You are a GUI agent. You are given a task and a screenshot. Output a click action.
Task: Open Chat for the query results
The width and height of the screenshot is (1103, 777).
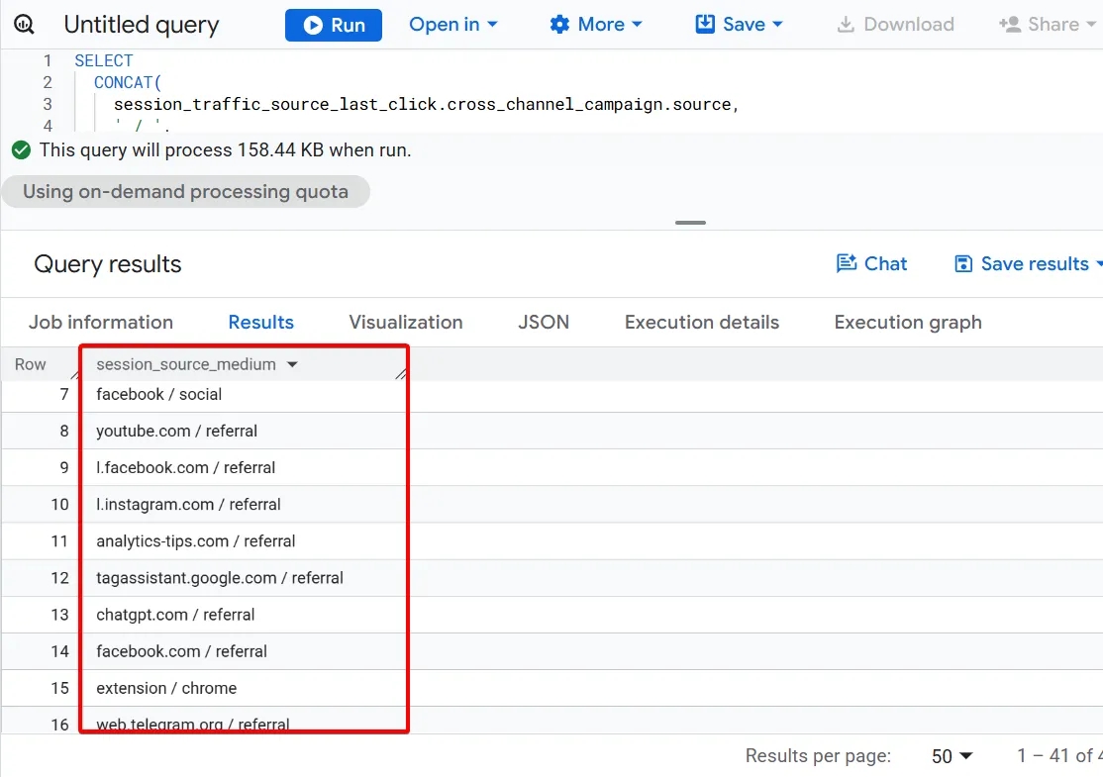point(871,263)
